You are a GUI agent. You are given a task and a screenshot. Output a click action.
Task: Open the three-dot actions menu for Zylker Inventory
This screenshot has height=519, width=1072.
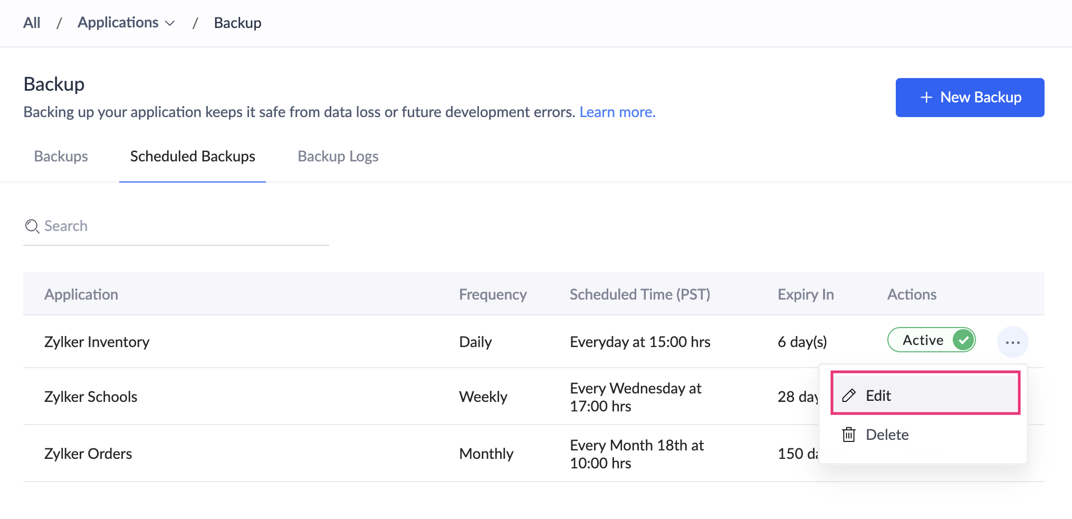click(1013, 342)
